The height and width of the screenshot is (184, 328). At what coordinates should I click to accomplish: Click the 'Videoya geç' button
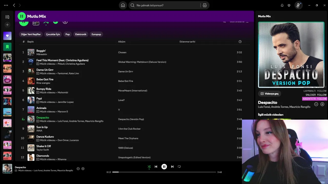coord(270,94)
